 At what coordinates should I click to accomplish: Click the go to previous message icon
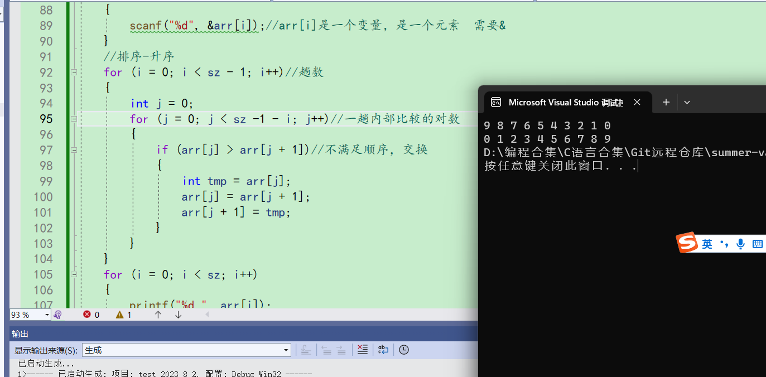pyautogui.click(x=326, y=350)
